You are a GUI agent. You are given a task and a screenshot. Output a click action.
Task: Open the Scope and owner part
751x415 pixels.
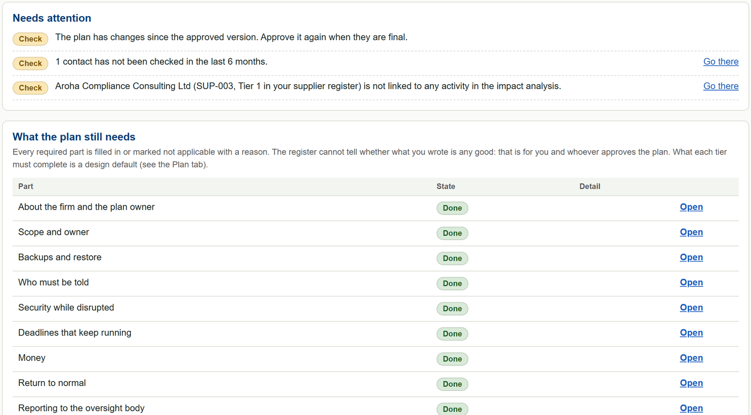pos(691,232)
